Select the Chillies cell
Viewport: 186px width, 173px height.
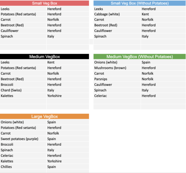[7, 167]
